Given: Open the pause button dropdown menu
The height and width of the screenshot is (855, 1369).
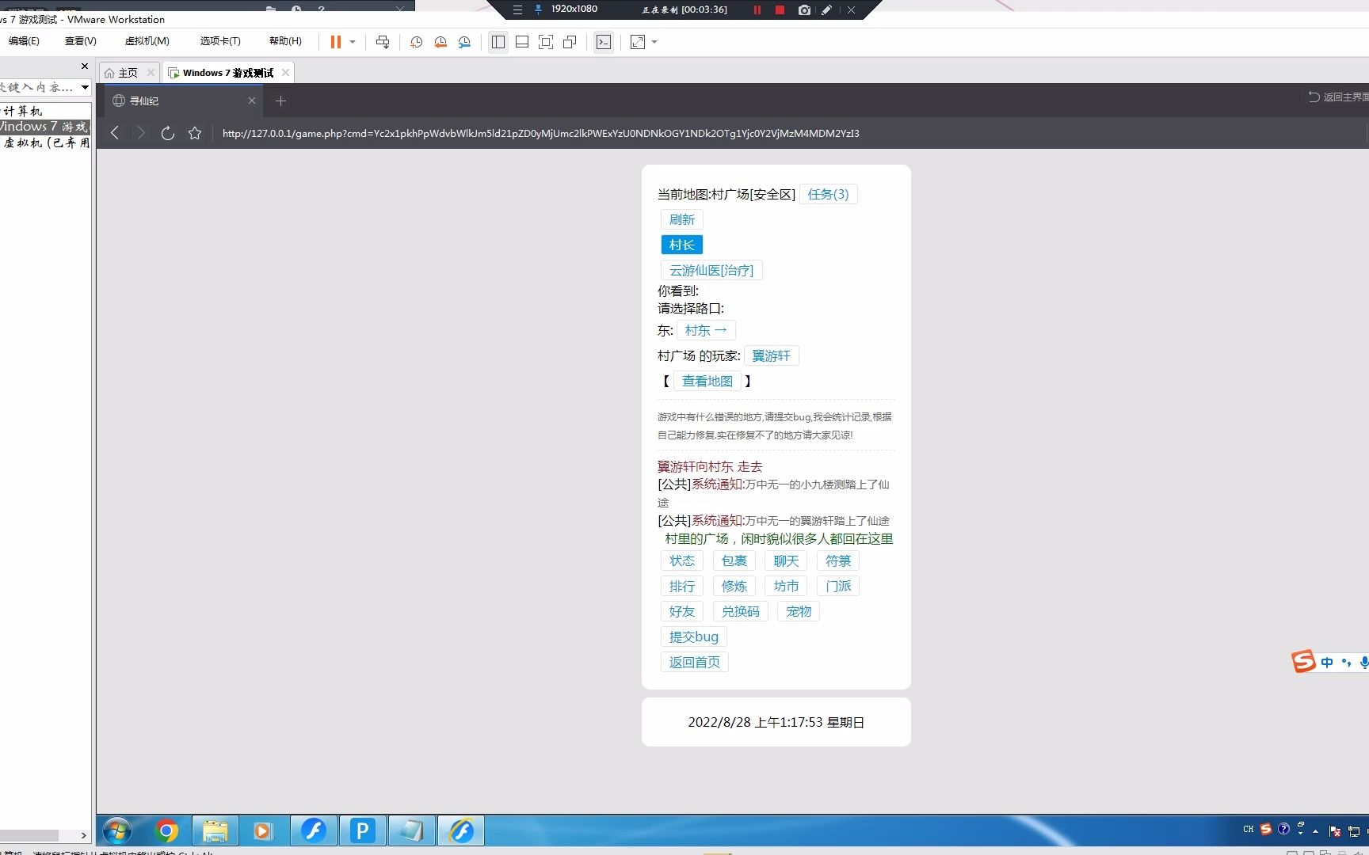Looking at the screenshot, I should [x=353, y=42].
